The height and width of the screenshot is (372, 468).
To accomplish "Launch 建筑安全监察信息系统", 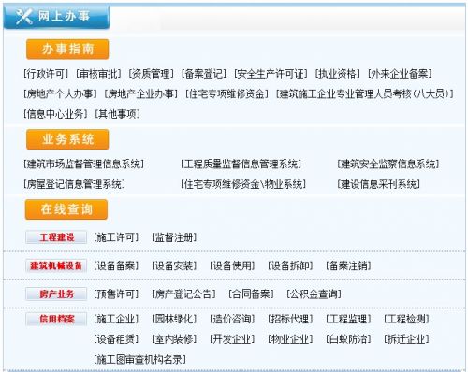I will (x=388, y=164).
